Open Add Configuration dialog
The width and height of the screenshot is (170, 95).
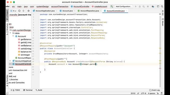tap(124, 6)
